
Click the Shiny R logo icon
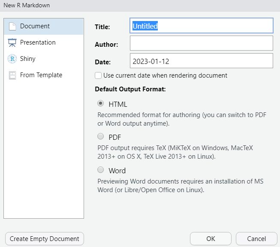(x=12, y=59)
